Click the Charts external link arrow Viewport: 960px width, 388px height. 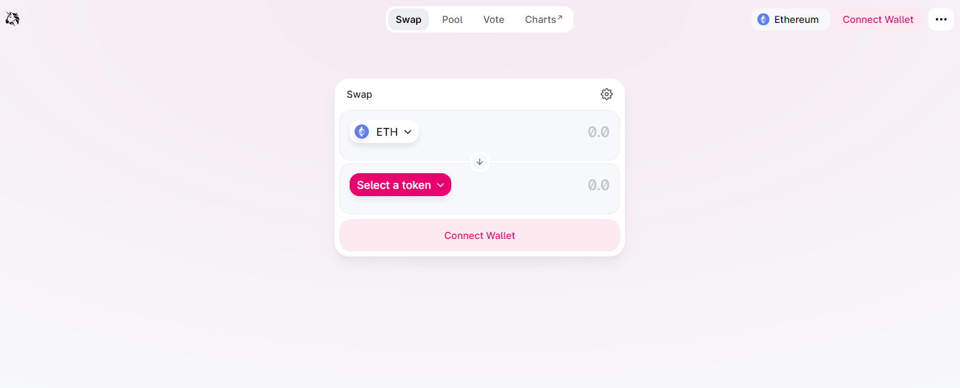click(x=560, y=17)
